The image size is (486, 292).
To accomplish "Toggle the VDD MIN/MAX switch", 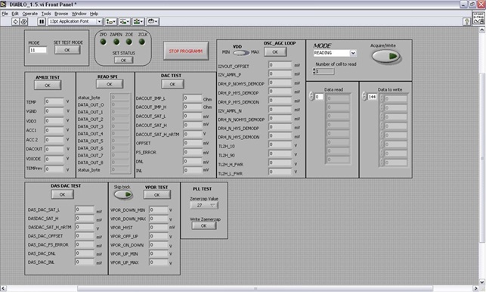I will point(241,52).
